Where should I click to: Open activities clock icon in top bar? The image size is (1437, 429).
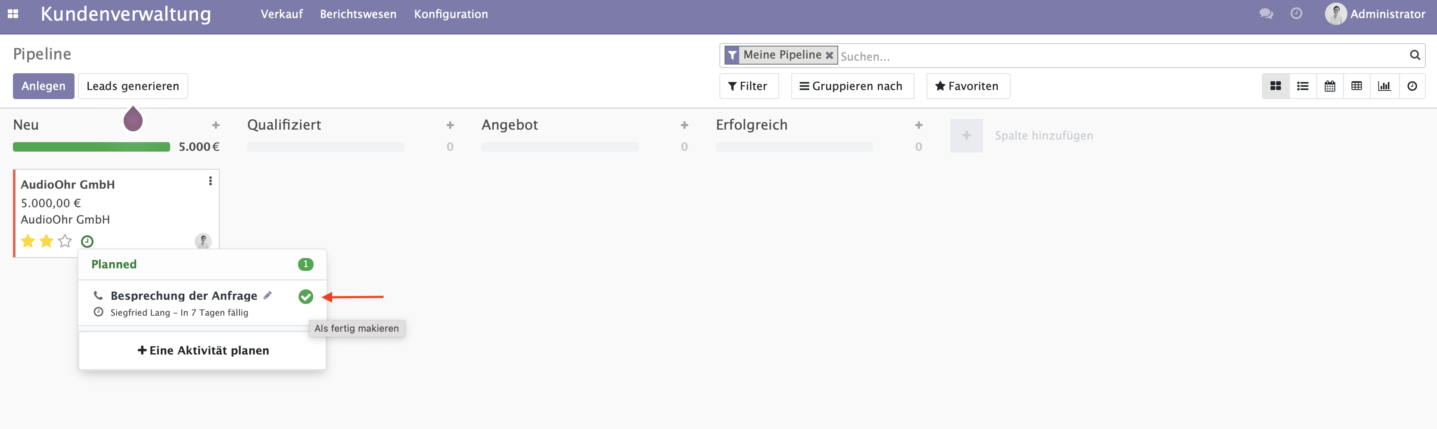pyautogui.click(x=1297, y=13)
